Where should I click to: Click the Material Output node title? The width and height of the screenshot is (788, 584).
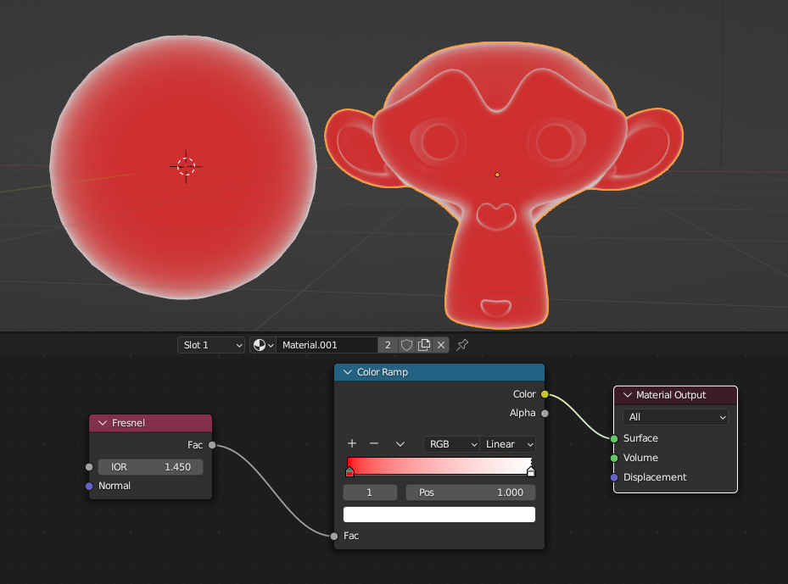click(x=671, y=395)
